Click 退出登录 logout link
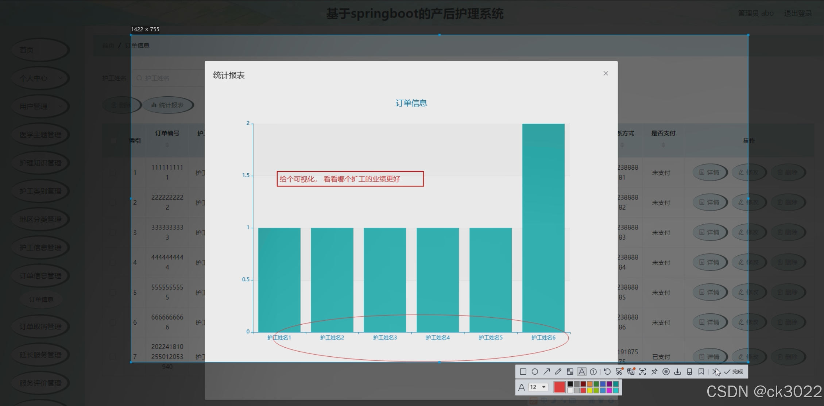 tap(798, 13)
